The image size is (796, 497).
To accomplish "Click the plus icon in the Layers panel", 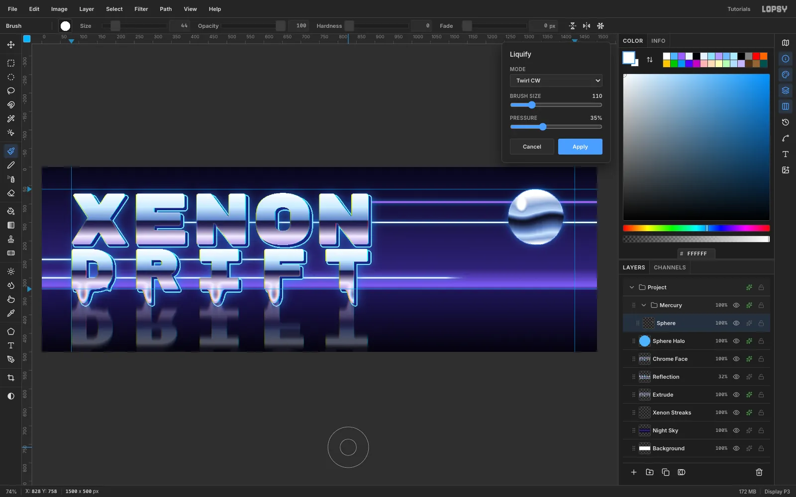I will click(634, 472).
